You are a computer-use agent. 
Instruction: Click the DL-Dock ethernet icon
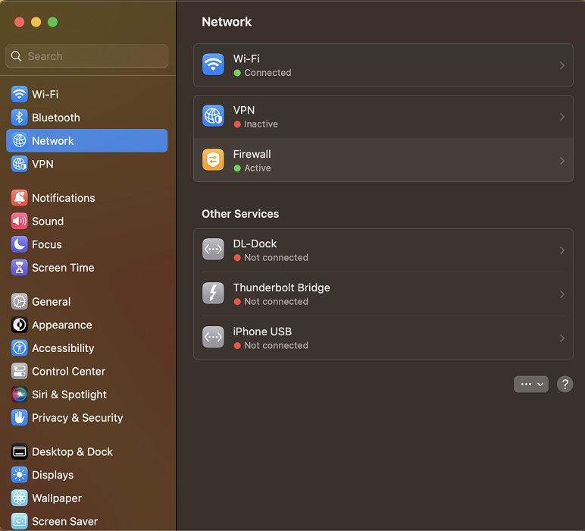(213, 249)
